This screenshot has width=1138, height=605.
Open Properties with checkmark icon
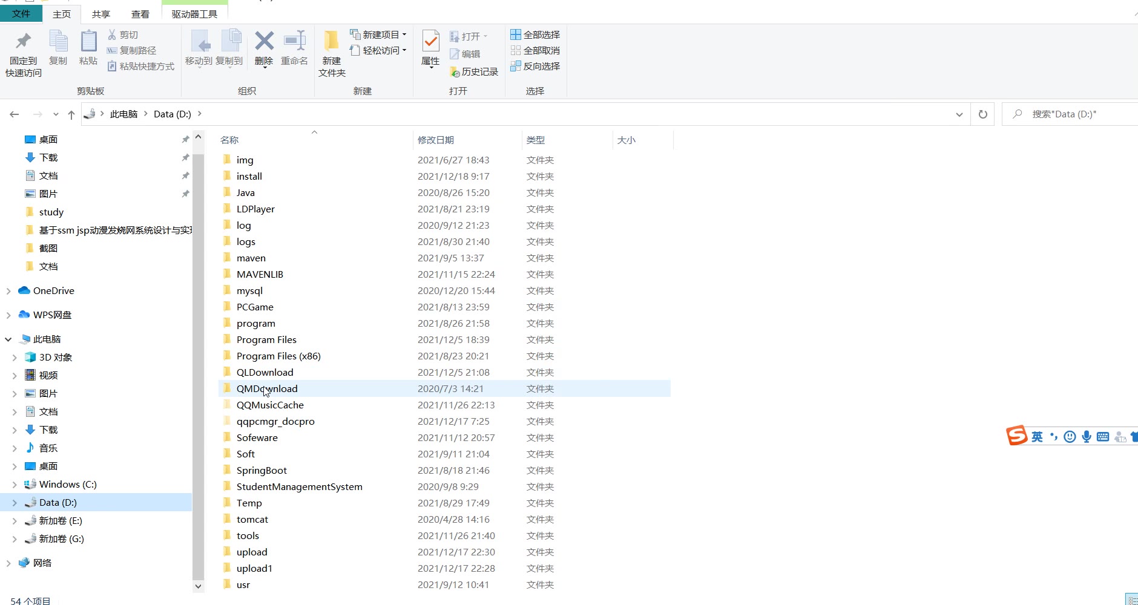[x=430, y=49]
